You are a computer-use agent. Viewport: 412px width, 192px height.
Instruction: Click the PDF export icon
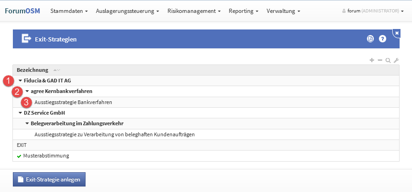pyautogui.click(x=371, y=39)
